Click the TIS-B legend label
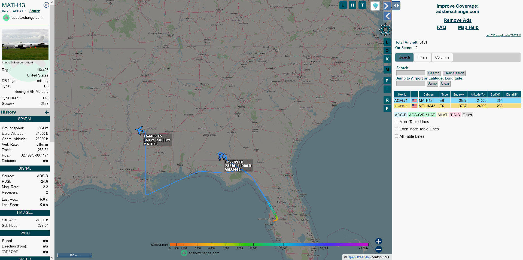 click(x=455, y=115)
